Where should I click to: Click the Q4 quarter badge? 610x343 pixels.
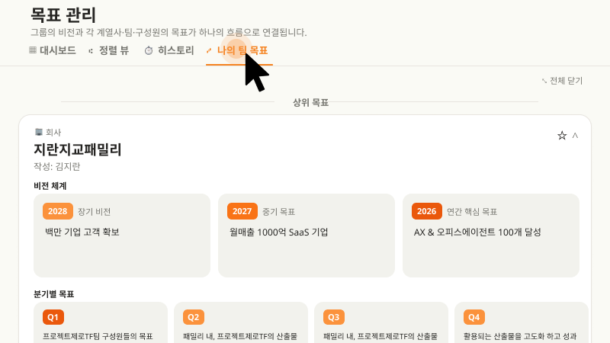(x=474, y=317)
